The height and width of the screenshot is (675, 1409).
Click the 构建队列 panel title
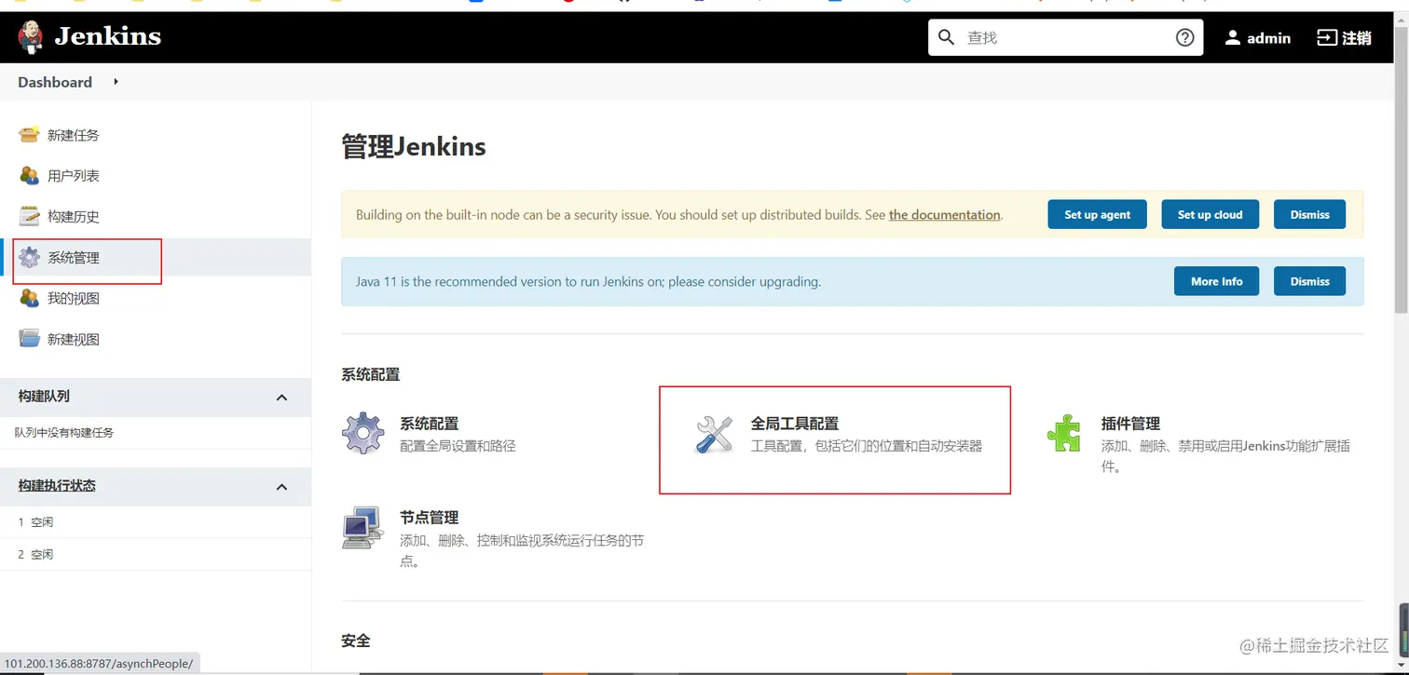[x=44, y=397]
